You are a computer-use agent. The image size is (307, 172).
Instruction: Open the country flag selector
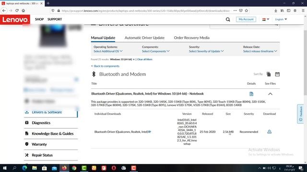point(265,19)
